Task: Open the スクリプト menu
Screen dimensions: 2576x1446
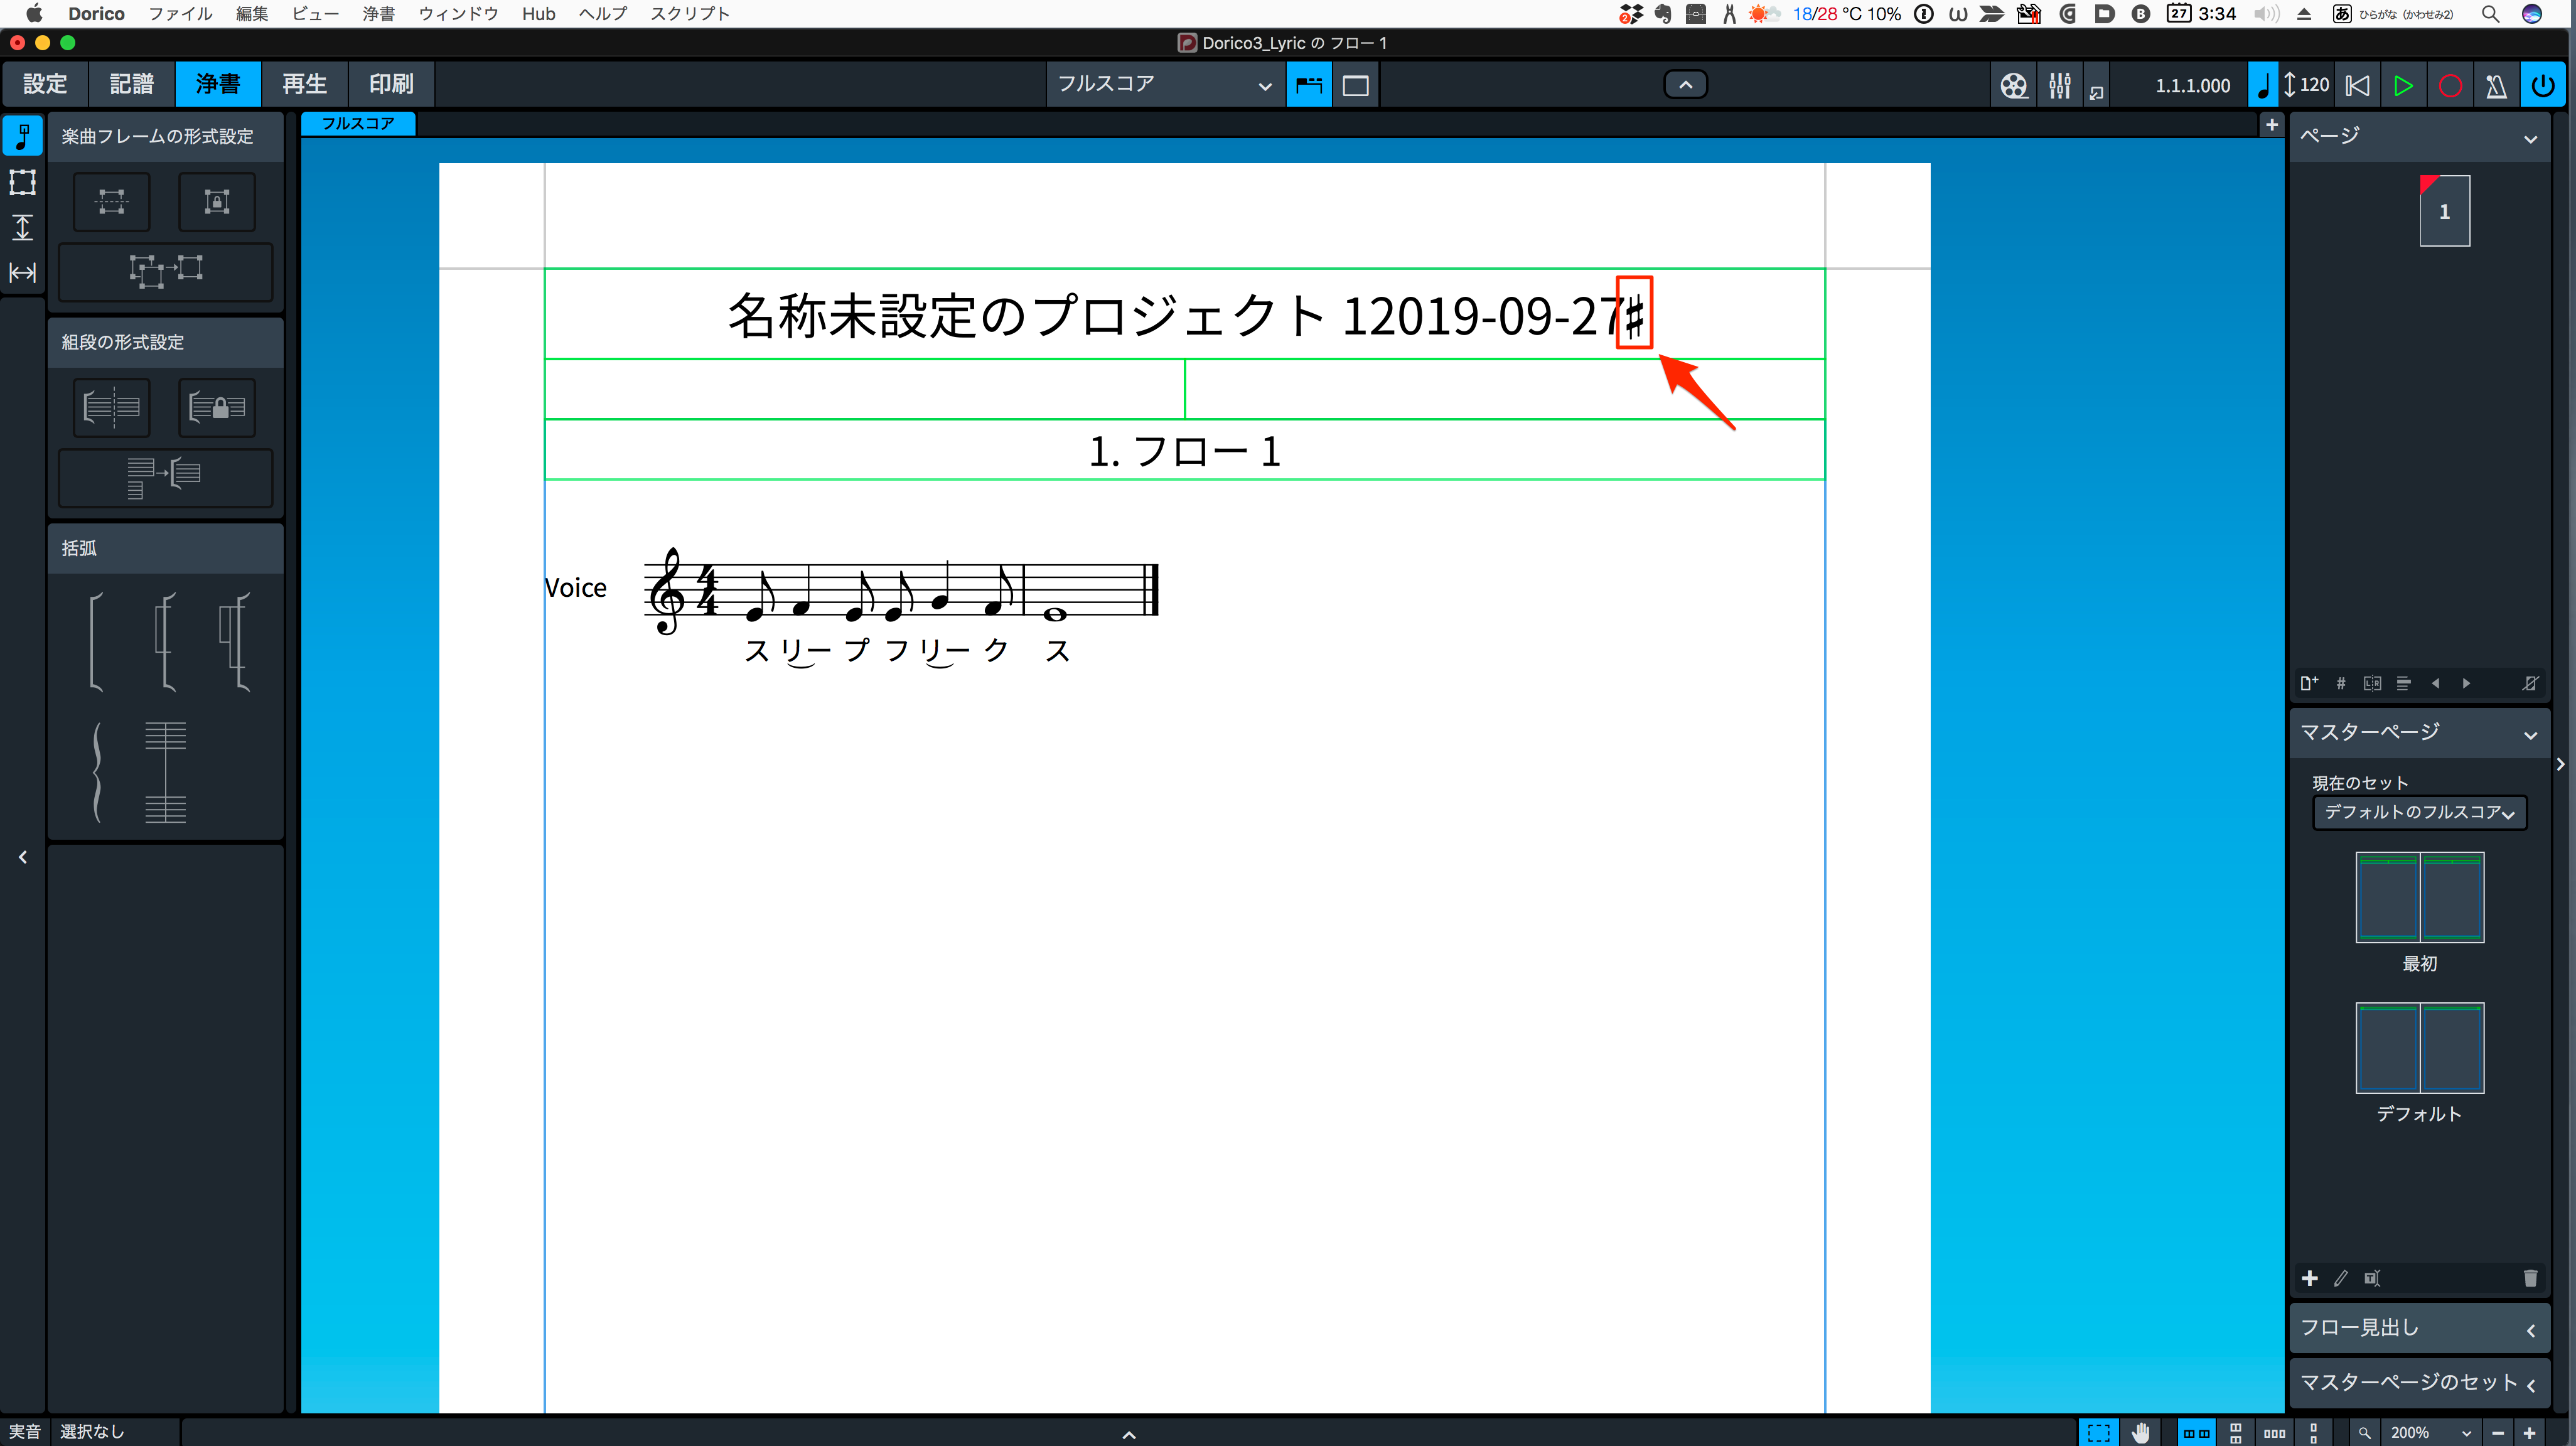Action: pos(690,14)
